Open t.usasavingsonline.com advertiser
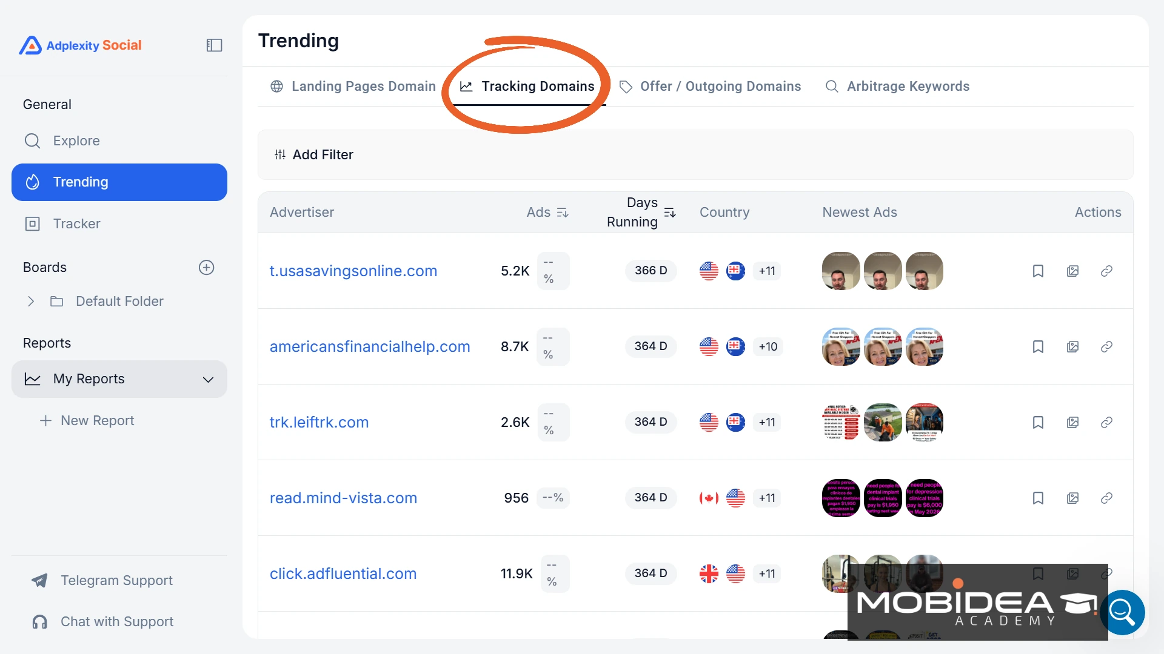 coord(353,271)
